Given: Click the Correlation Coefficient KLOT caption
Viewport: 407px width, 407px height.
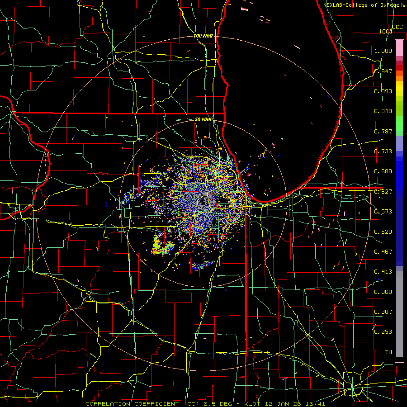Looking at the screenshot, I should tap(205, 404).
